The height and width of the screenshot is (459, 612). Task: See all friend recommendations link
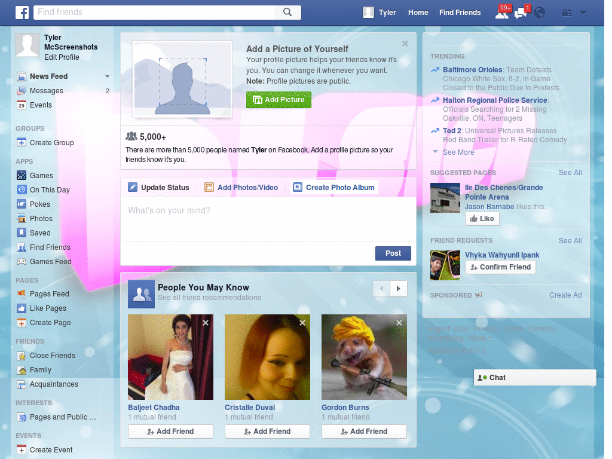click(x=209, y=298)
